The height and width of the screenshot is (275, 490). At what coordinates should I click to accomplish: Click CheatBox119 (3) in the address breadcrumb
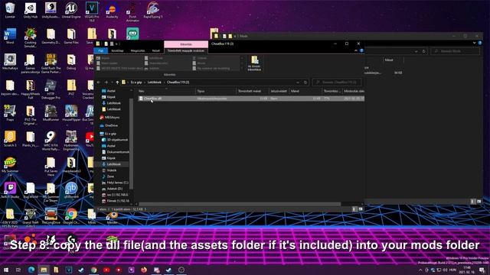click(178, 82)
